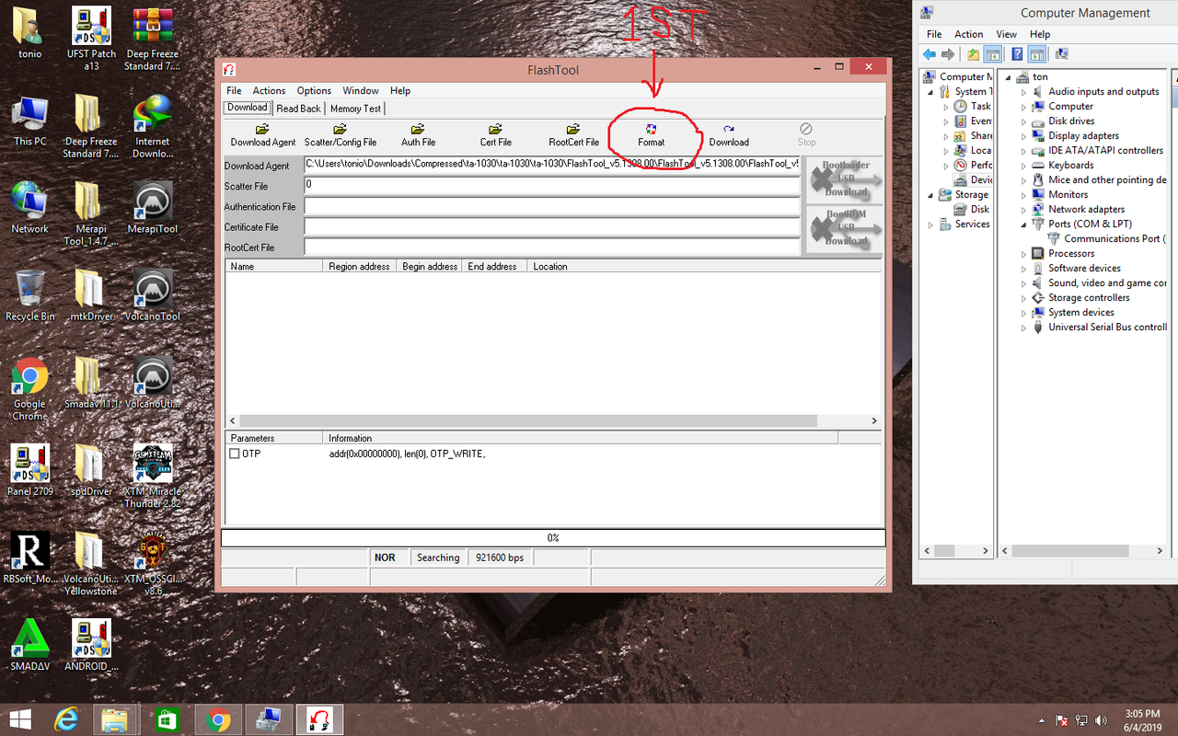Click the 0% progress bar
The height and width of the screenshot is (736, 1178).
[x=553, y=537]
